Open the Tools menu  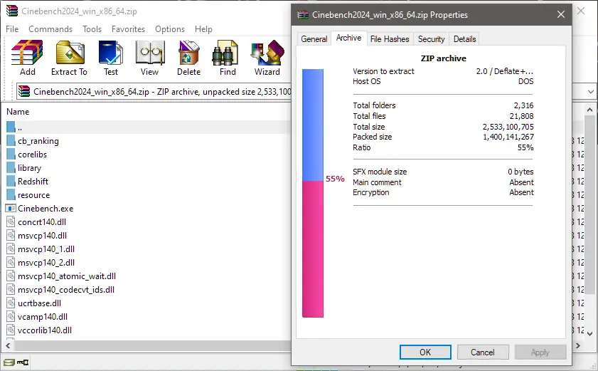(92, 29)
